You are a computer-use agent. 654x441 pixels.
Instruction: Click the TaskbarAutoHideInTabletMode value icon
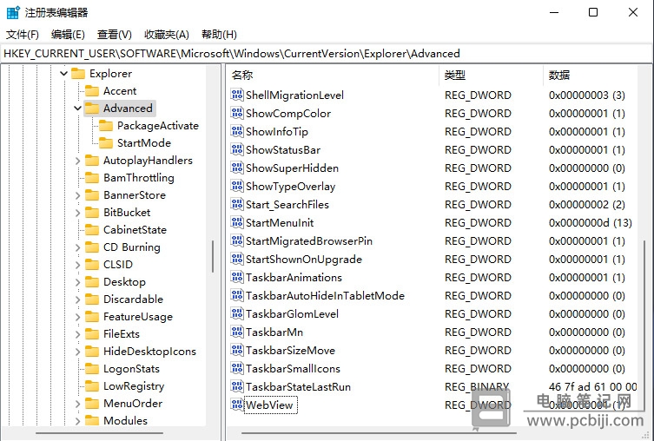click(237, 295)
